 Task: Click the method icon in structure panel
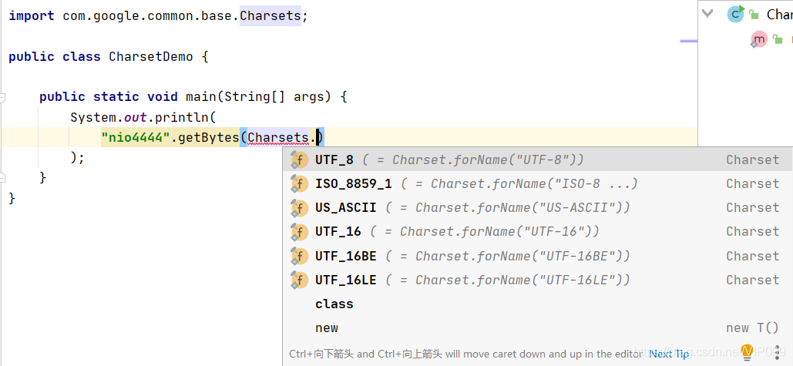point(758,39)
